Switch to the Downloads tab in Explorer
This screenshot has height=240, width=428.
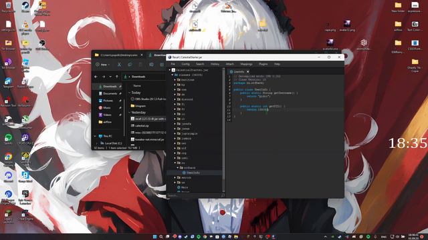coord(157,55)
